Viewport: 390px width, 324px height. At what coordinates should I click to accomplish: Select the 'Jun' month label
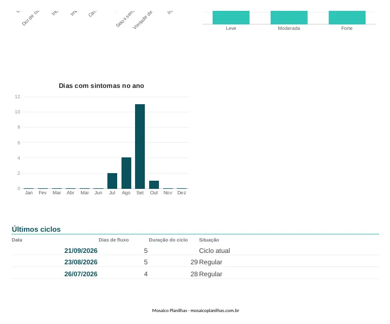[x=98, y=193]
